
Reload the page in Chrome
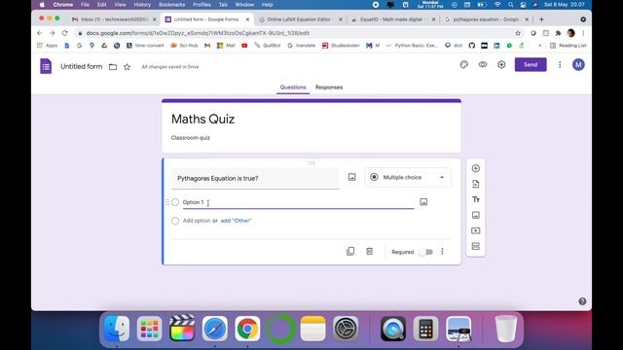click(x=65, y=33)
